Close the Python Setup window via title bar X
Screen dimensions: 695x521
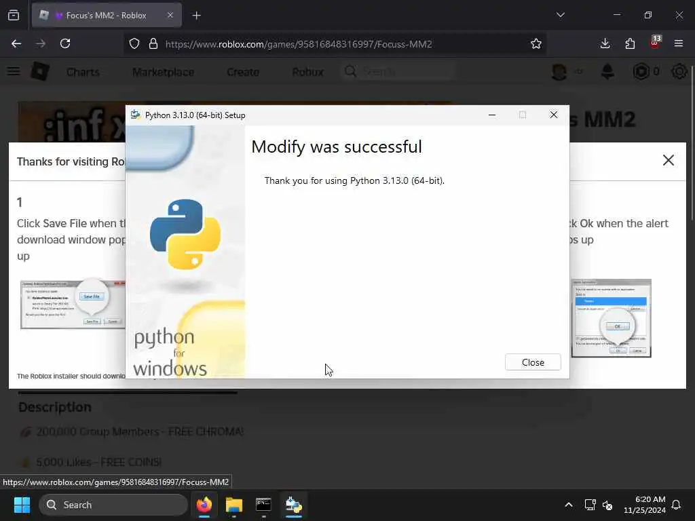coord(554,115)
